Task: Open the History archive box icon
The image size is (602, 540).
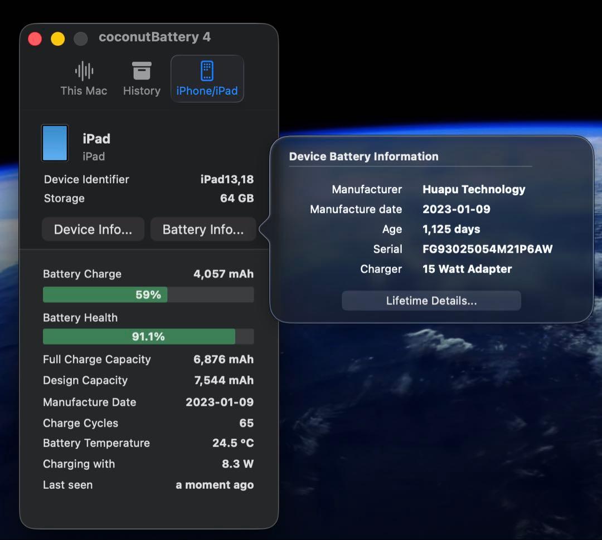Action: click(x=141, y=70)
